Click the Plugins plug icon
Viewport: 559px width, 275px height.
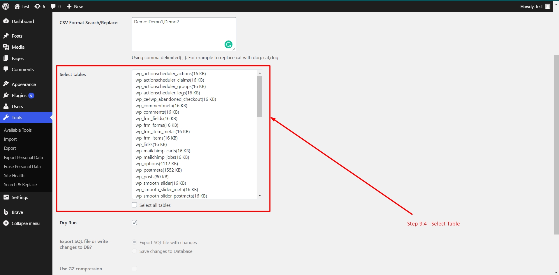[x=6, y=95]
